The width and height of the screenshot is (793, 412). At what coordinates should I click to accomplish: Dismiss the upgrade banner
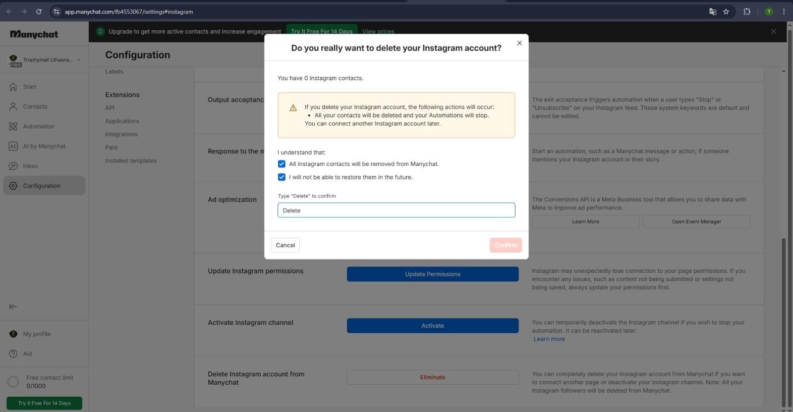click(774, 31)
